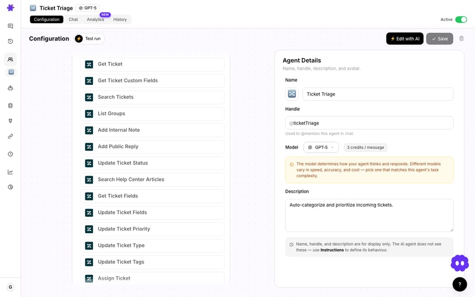Open the chat messages sidebar icon
This screenshot has height=297, width=475.
click(11, 26)
